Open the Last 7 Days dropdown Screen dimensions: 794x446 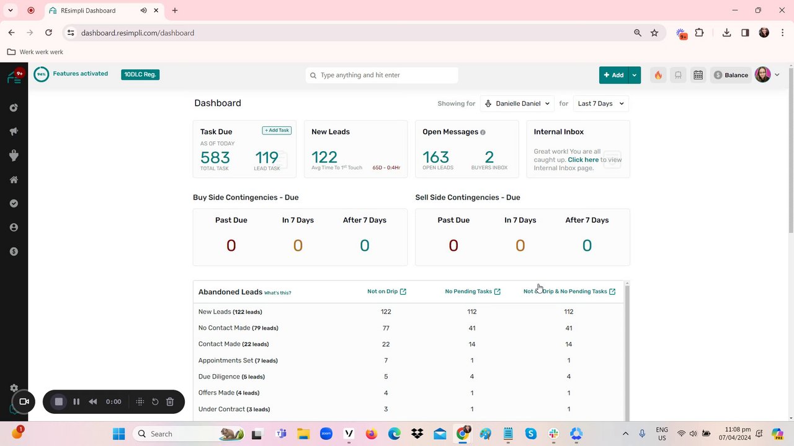(600, 103)
